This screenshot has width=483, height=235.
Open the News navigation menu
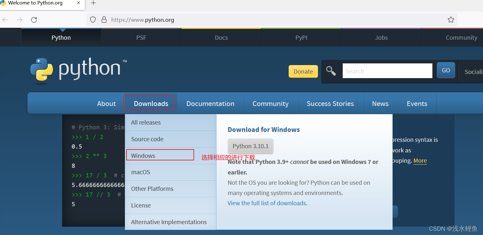[x=380, y=103]
